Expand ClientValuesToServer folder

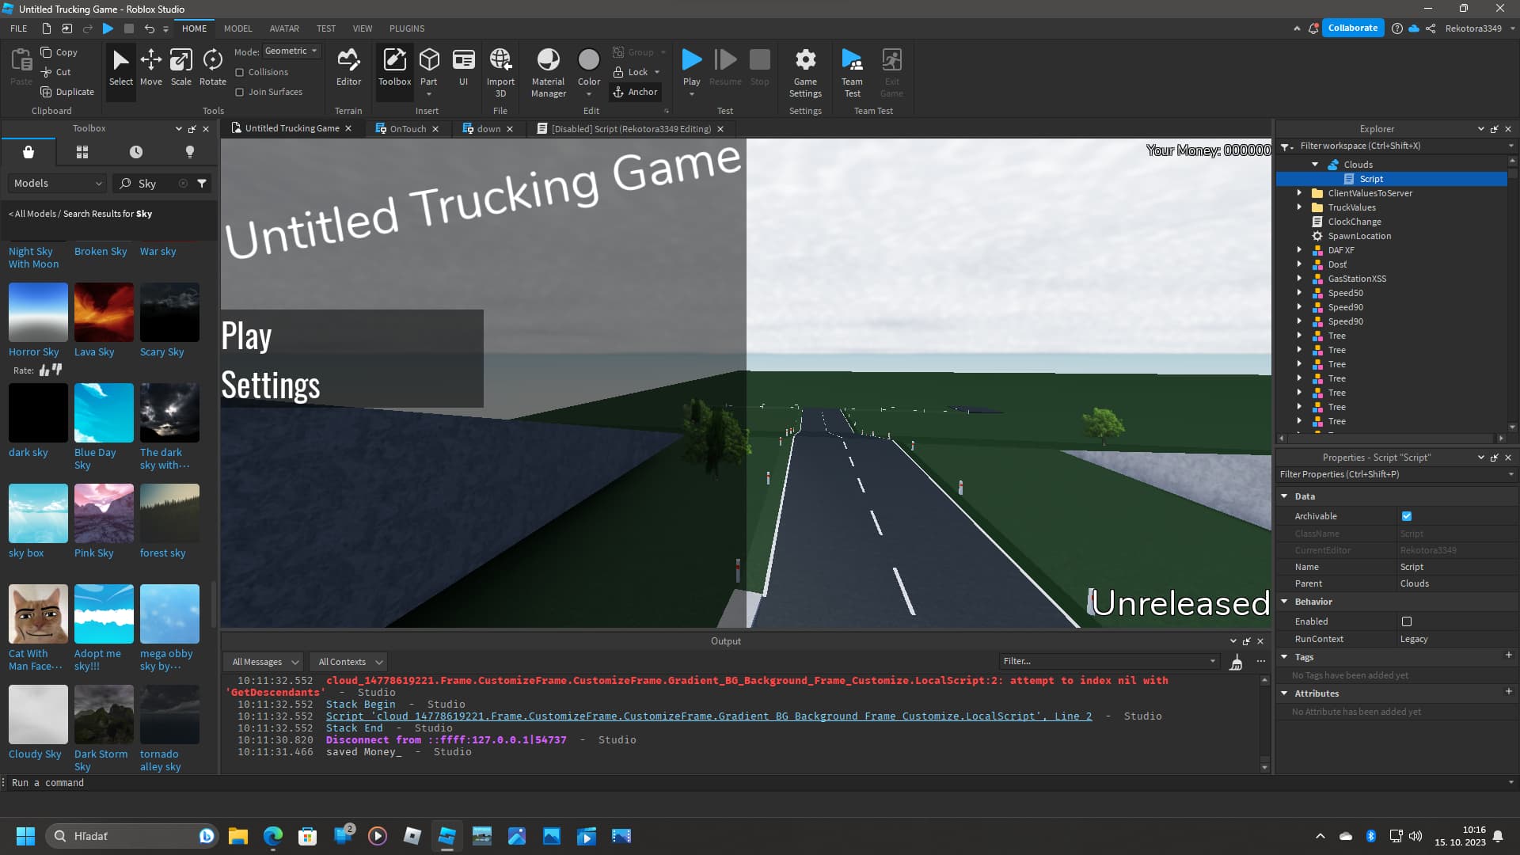coord(1299,193)
